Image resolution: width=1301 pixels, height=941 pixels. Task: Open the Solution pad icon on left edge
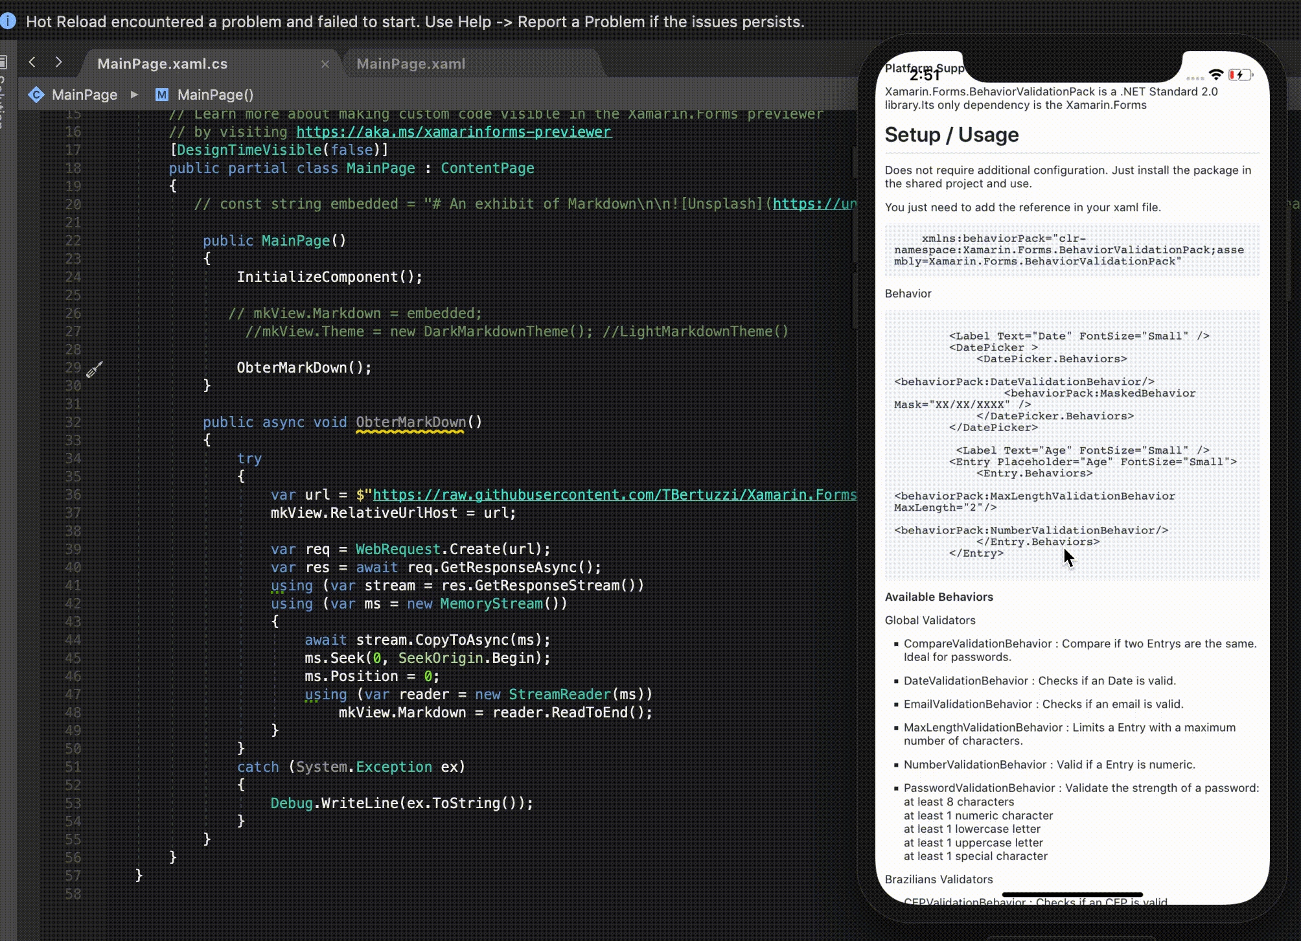(x=4, y=62)
